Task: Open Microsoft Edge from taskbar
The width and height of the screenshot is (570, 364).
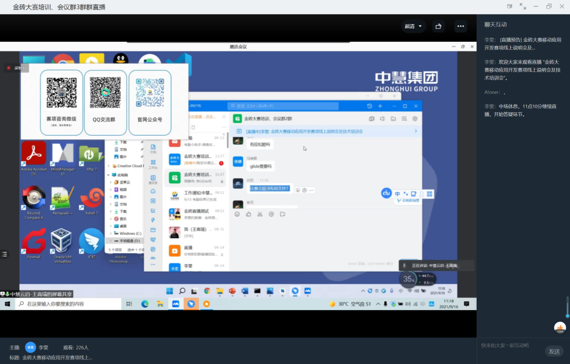Action: coord(145,303)
